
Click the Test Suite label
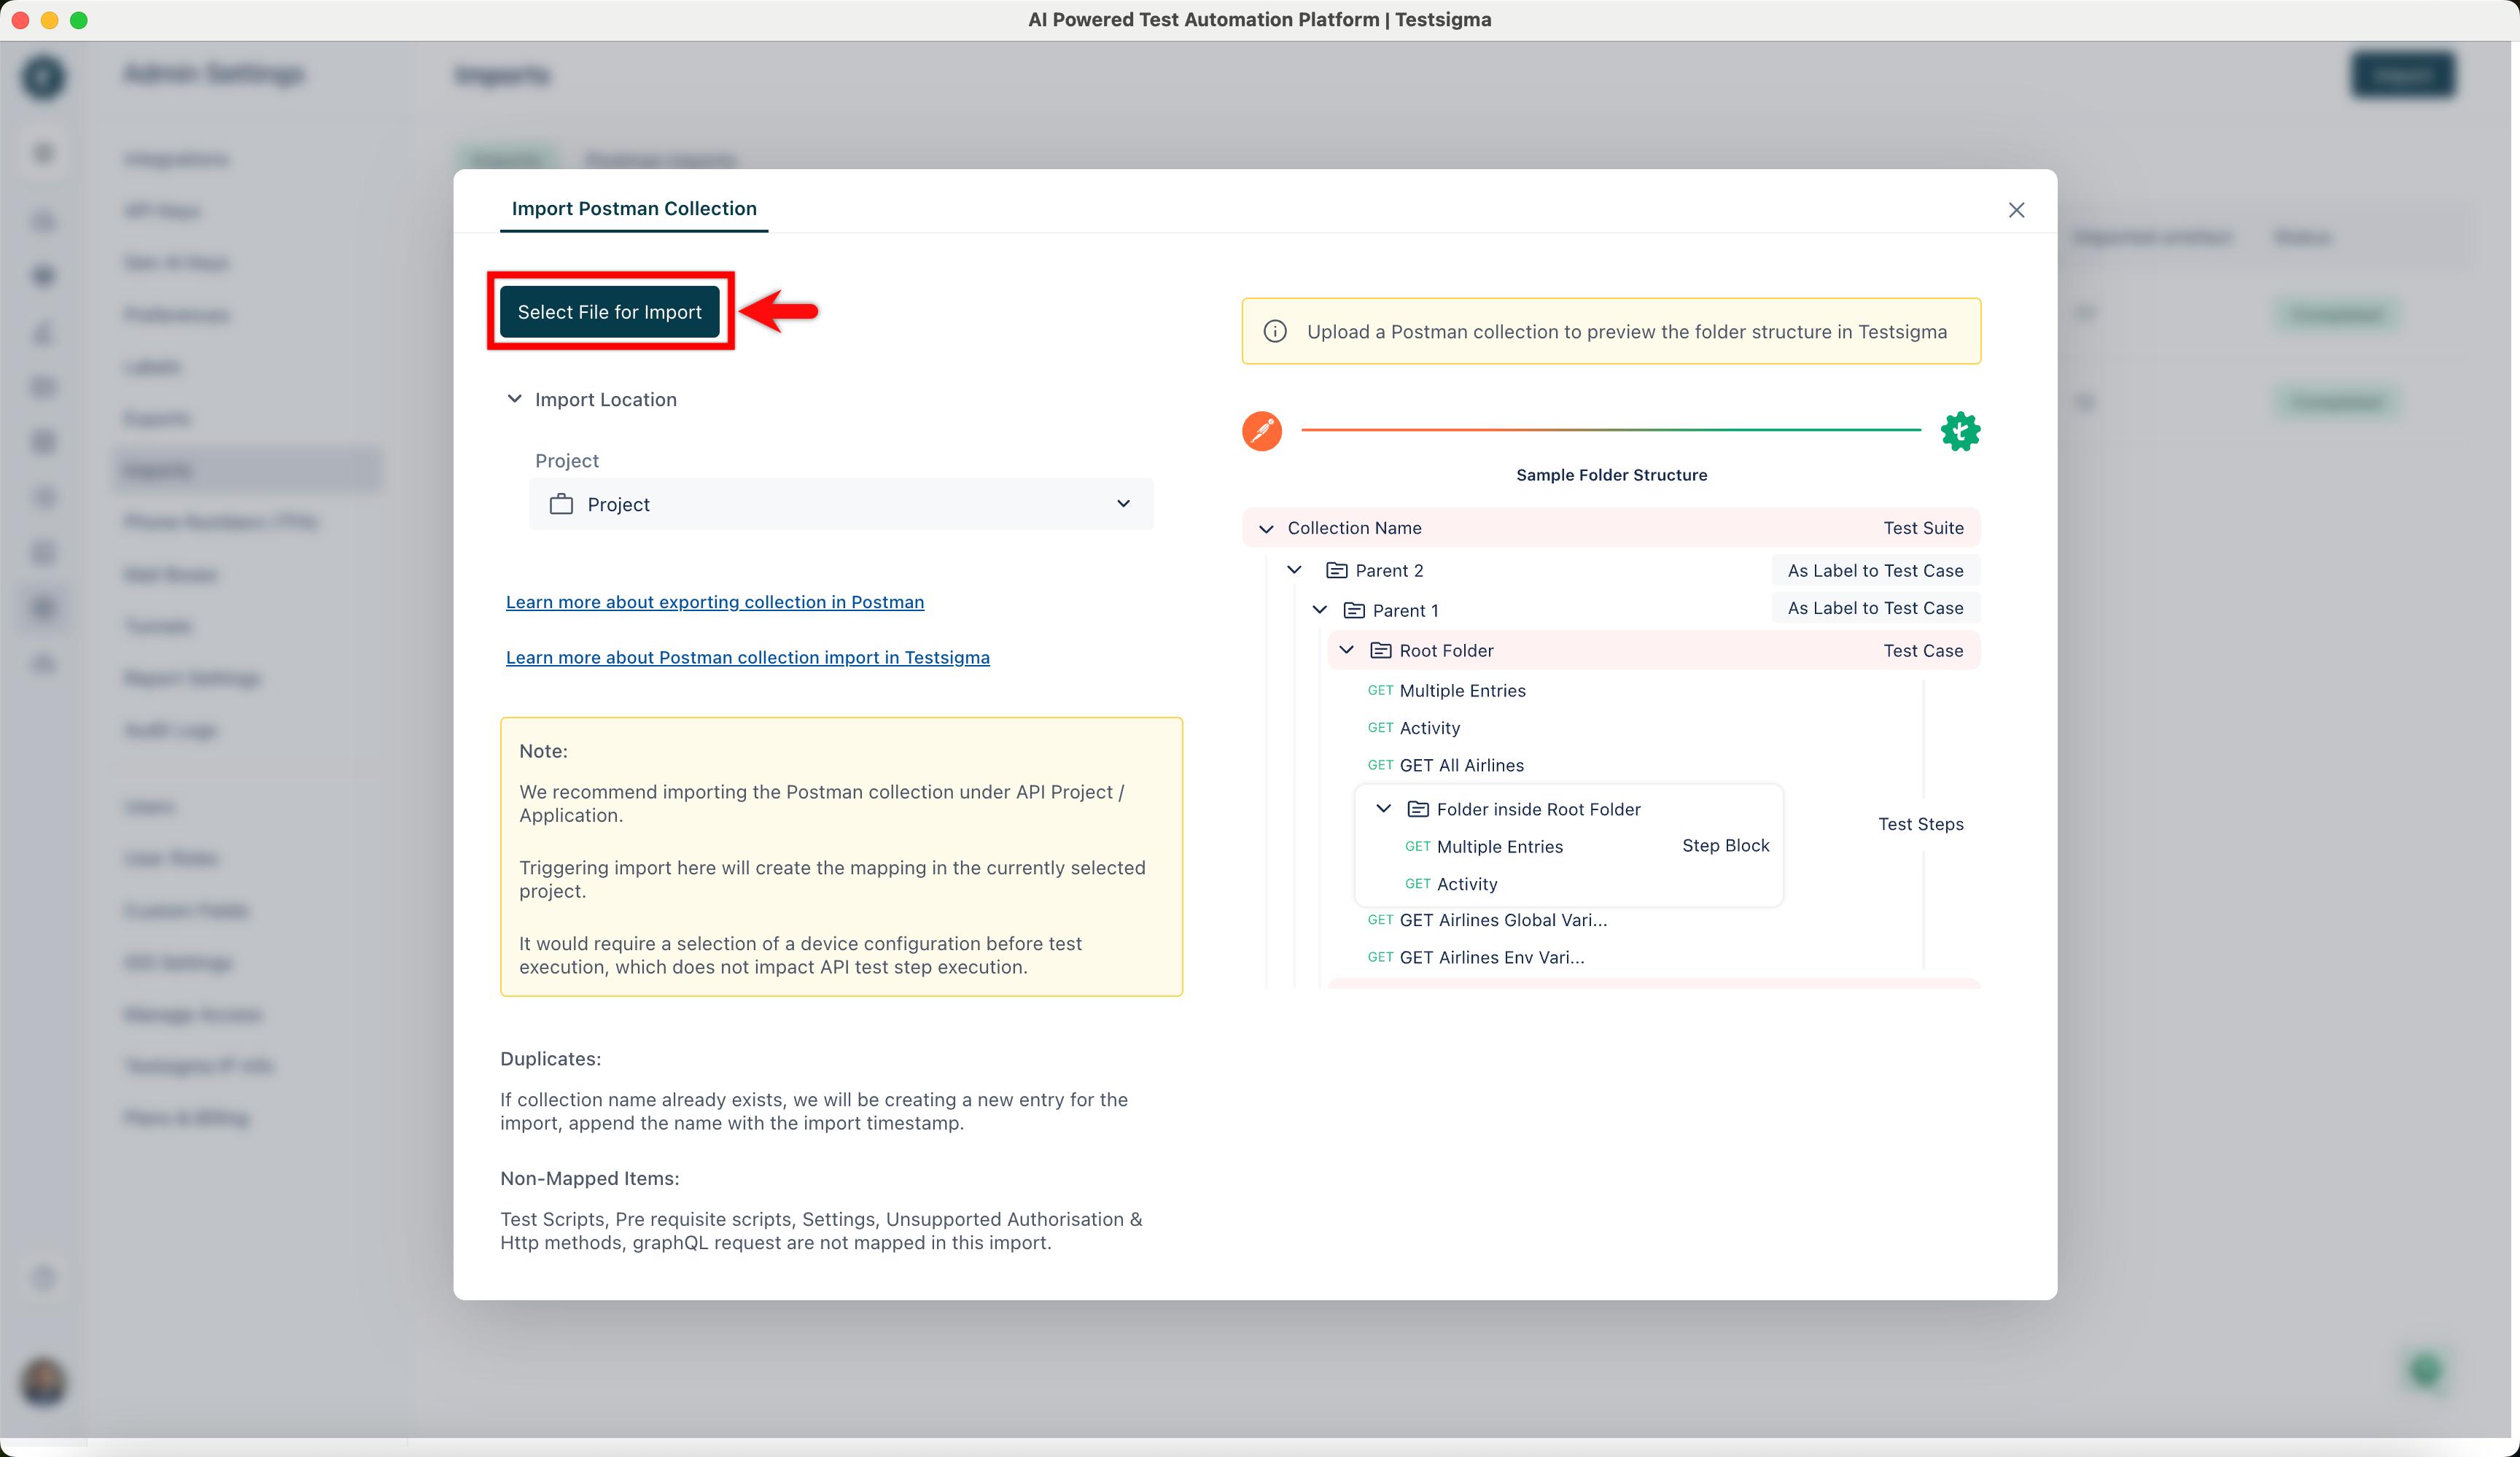tap(1923, 528)
